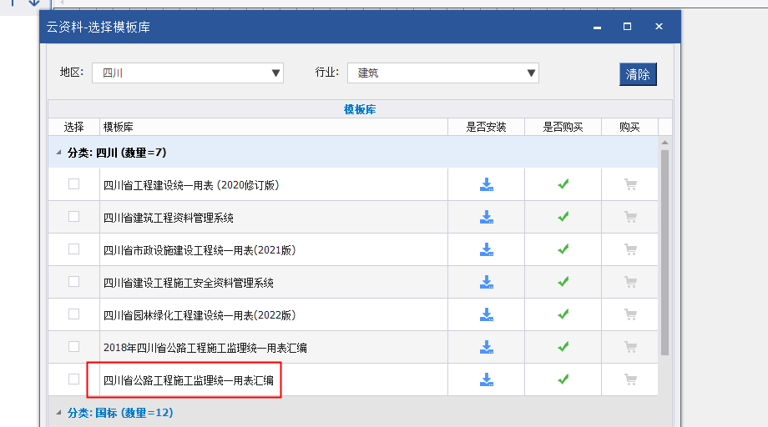Click the 选择 column header

point(74,127)
